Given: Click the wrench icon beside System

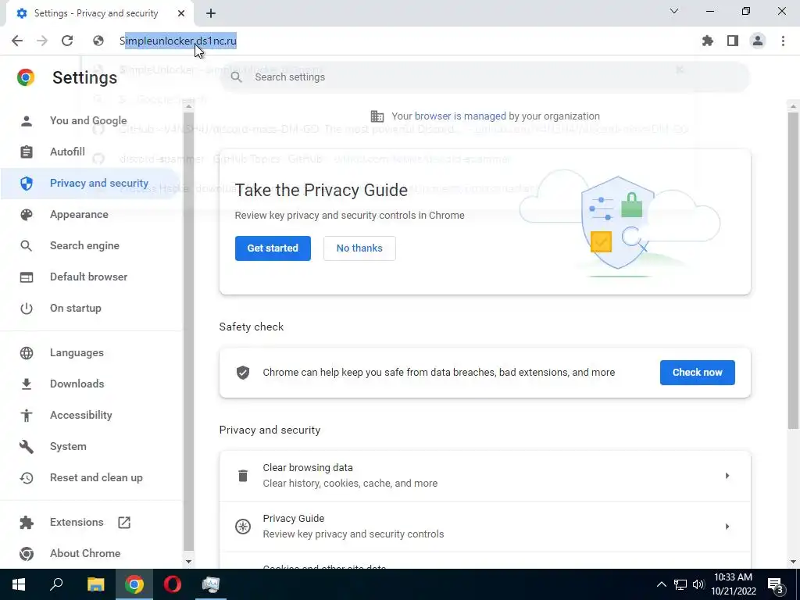Looking at the screenshot, I should 27,446.
